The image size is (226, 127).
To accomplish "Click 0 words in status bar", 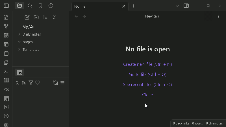I will coord(198,123).
